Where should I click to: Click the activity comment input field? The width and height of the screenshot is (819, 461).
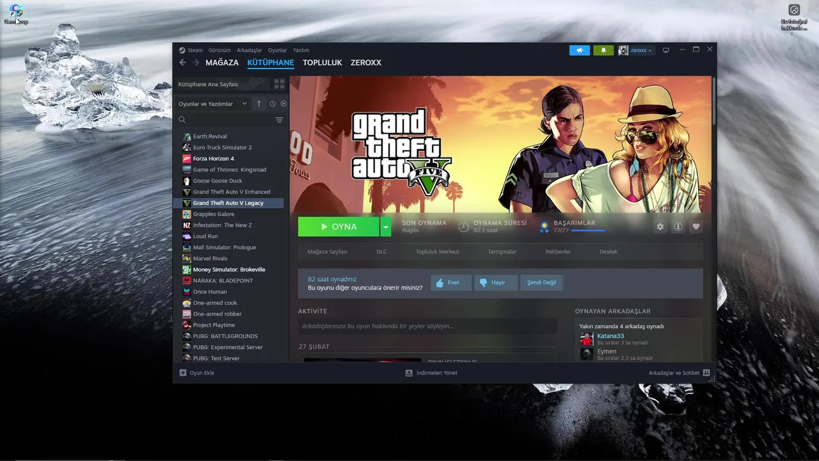coord(427,326)
